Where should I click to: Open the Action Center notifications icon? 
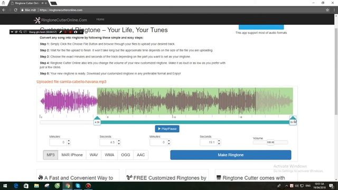pos(331,186)
